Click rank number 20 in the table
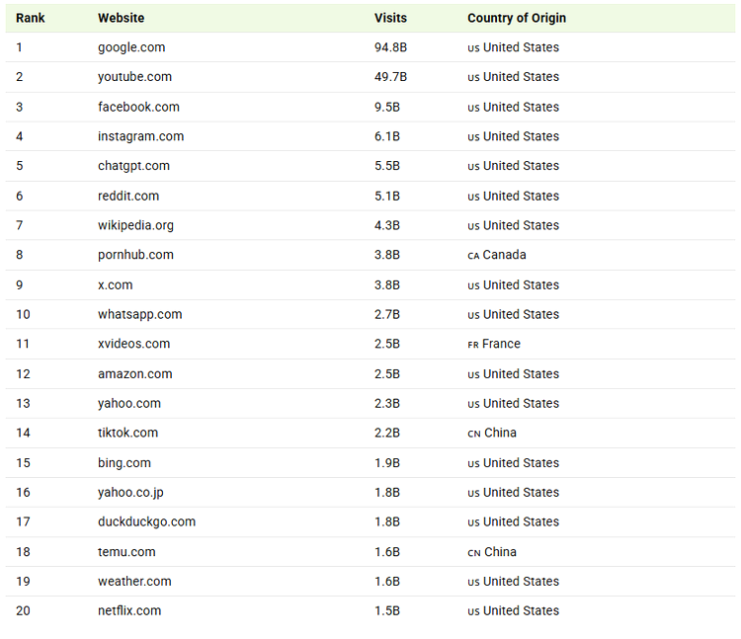This screenshot has height=639, width=741. (x=23, y=610)
